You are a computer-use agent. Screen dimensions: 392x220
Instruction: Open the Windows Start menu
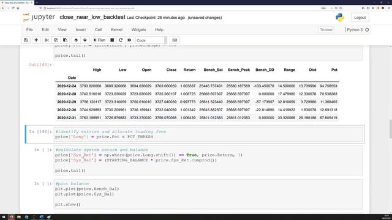(4, 217)
